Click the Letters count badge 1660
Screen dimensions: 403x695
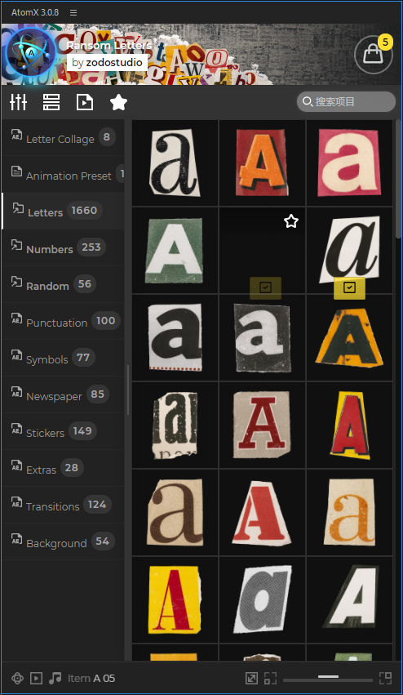pos(84,210)
